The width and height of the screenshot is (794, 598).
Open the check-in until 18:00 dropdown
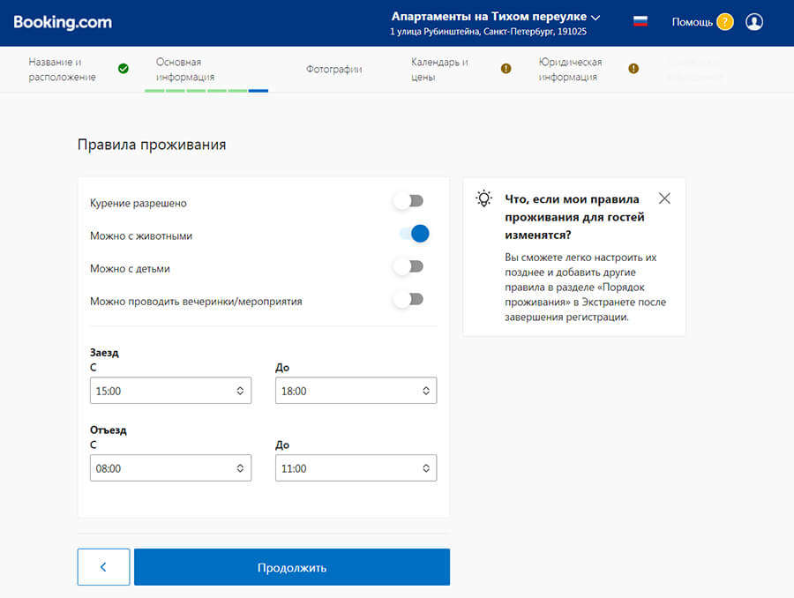[356, 391]
